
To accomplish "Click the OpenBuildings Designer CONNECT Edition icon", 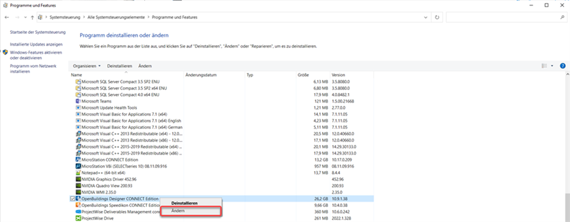I will tap(78, 199).
